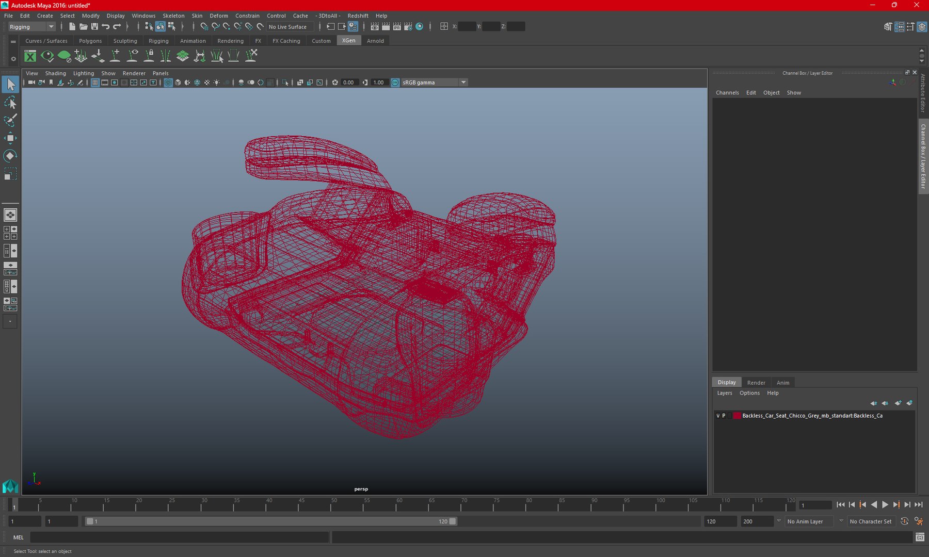Click the XGen window shelf icon

30,56
